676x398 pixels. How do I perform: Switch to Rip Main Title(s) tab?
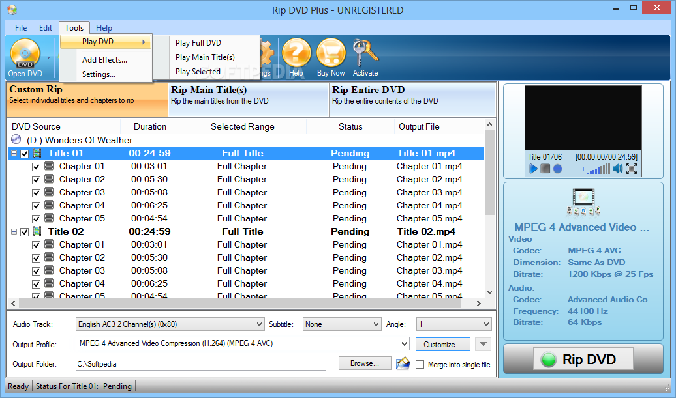tap(249, 100)
